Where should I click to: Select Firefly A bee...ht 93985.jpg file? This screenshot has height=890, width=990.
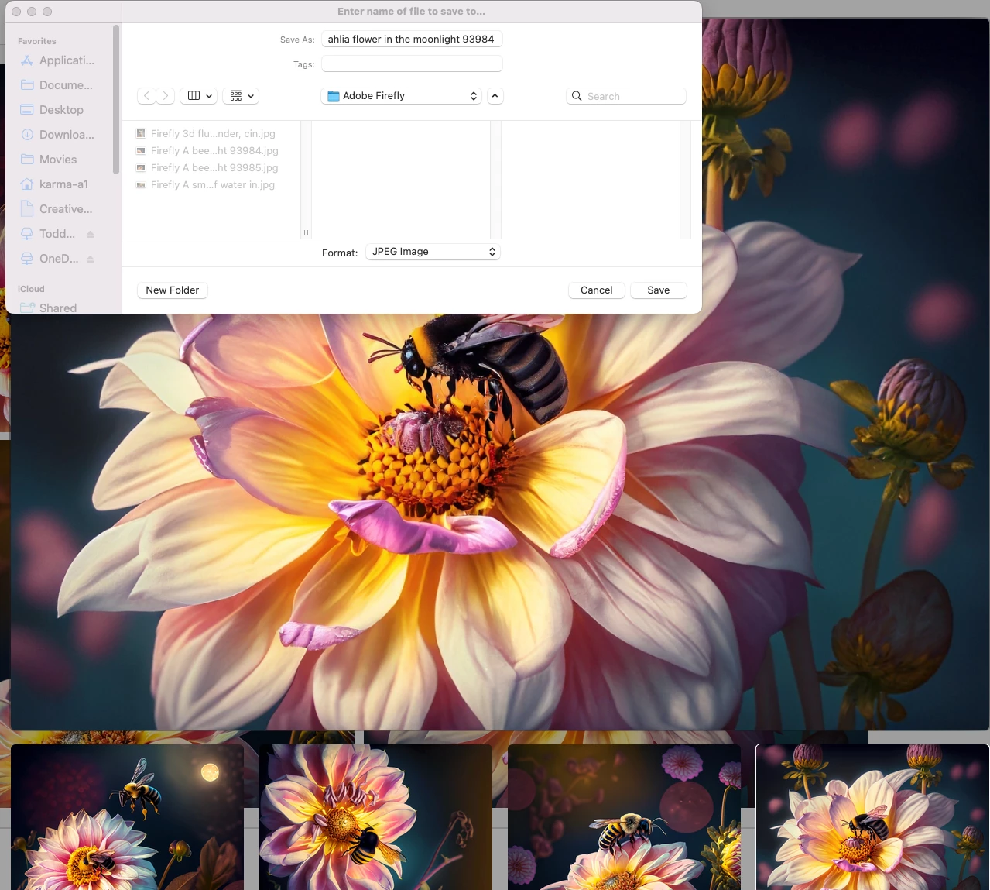pyautogui.click(x=207, y=167)
